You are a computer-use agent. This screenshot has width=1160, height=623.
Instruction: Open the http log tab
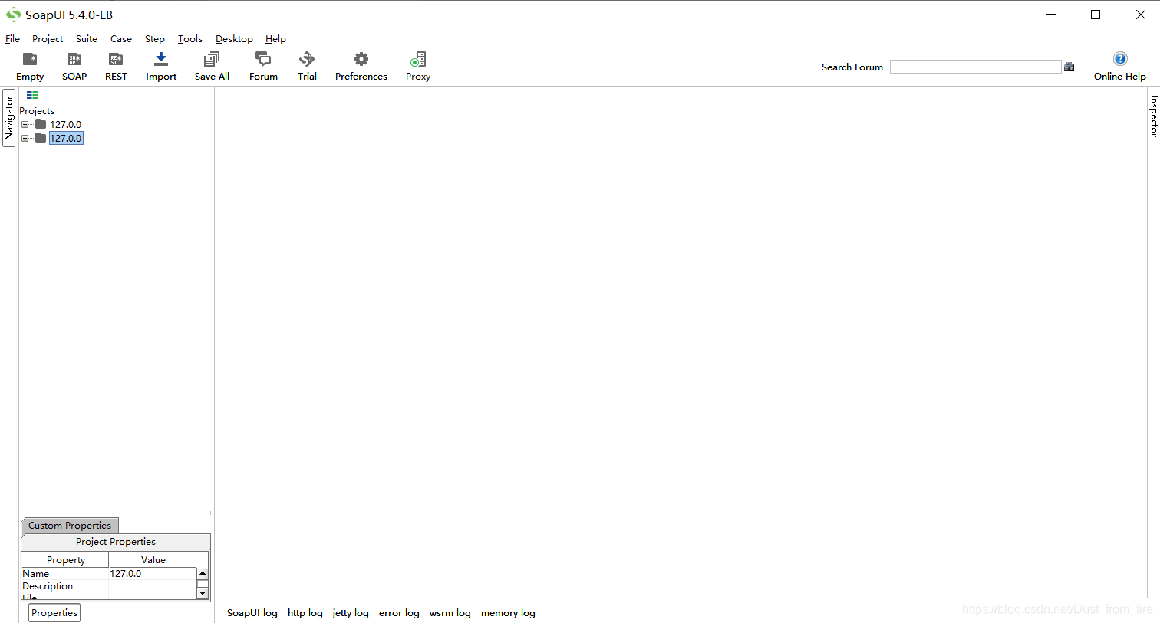(305, 613)
